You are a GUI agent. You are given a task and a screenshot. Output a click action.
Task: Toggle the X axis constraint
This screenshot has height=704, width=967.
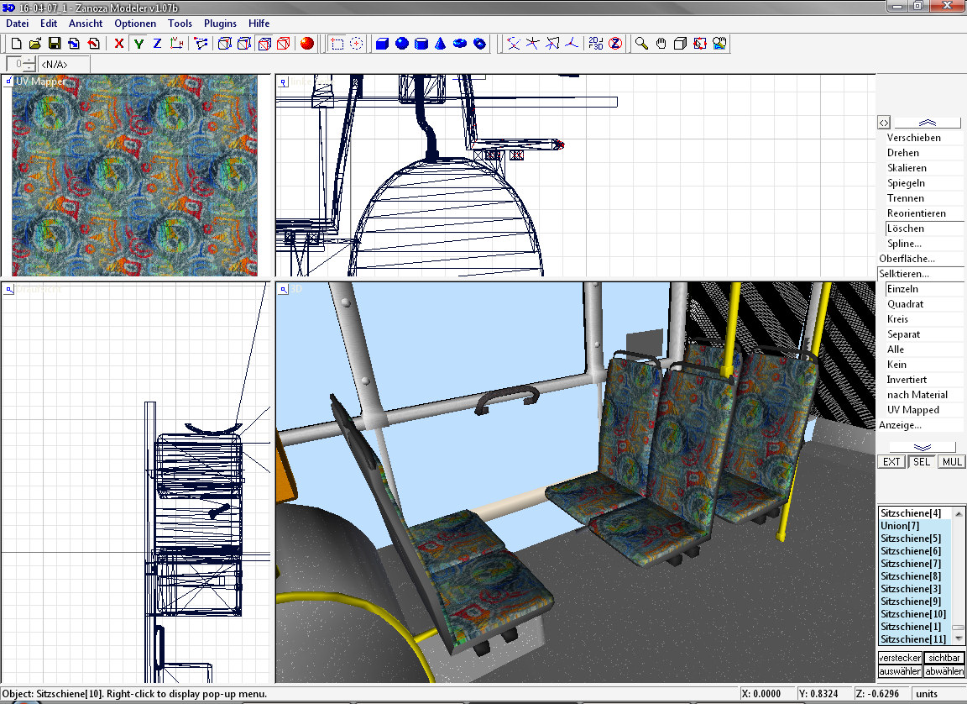pos(119,44)
